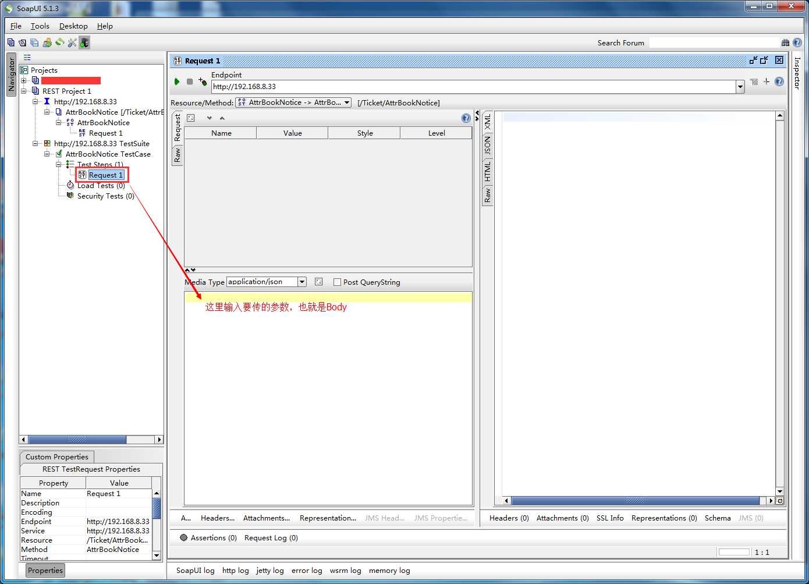This screenshot has height=584, width=809.
Task: Open the Endpoint dropdown arrow
Action: coord(740,87)
